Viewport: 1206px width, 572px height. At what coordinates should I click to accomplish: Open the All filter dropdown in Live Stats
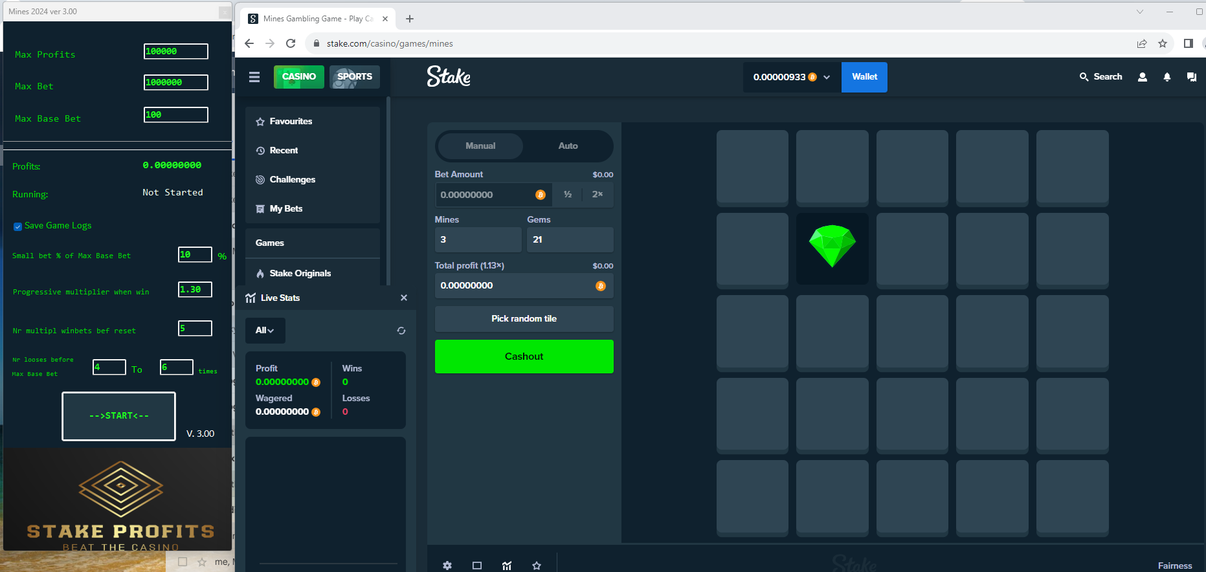pos(265,331)
